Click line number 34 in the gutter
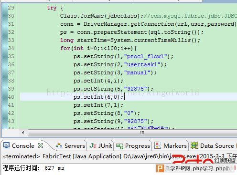 pos(11,48)
